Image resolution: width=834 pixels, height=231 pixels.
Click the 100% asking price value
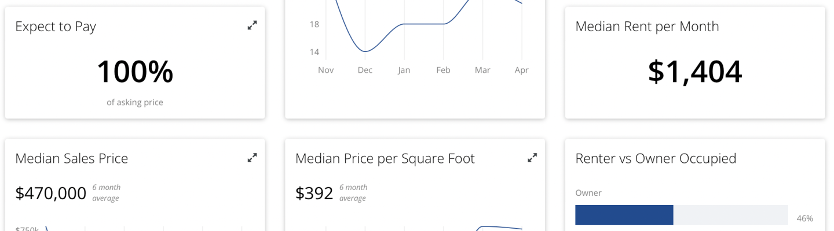click(135, 72)
